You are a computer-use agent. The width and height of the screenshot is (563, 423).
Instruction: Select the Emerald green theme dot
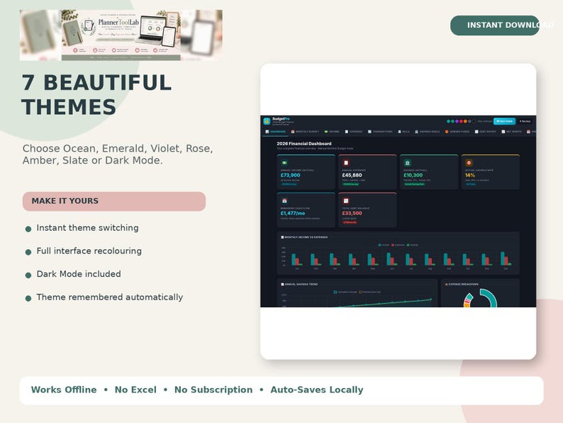[453, 121]
